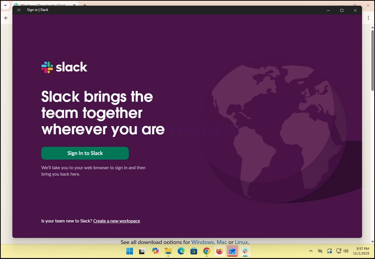Close the browser Slack downloads tab
The image size is (375, 259).
pos(74,5)
